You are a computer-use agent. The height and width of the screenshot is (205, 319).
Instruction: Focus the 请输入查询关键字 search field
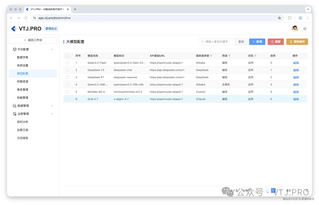(x=217, y=42)
